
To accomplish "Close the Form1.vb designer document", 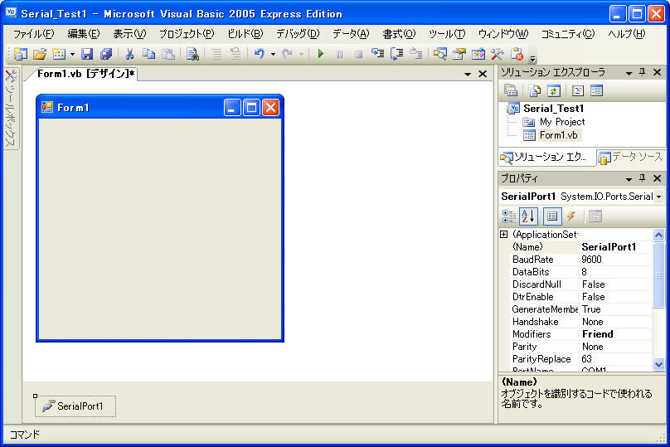I will click(x=483, y=74).
